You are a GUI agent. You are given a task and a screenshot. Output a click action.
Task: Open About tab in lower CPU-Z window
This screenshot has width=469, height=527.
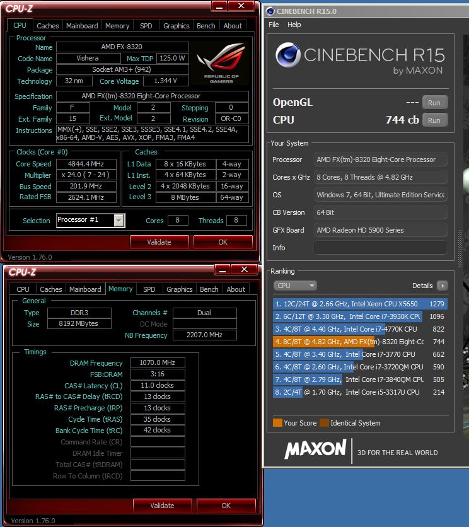click(x=236, y=289)
